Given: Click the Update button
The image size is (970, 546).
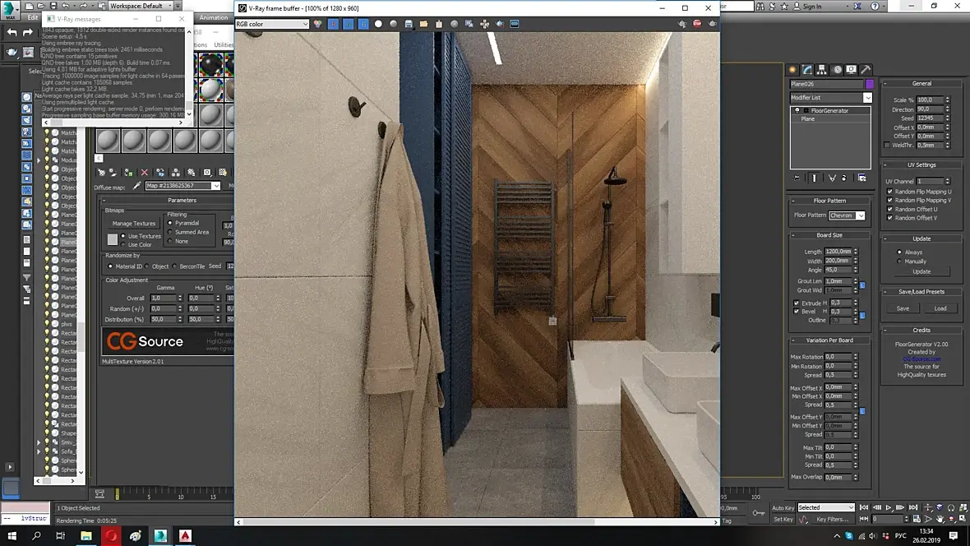Looking at the screenshot, I should (x=921, y=271).
